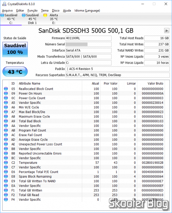
Task: Click the status icon for row F1
Action: coord(6,190)
